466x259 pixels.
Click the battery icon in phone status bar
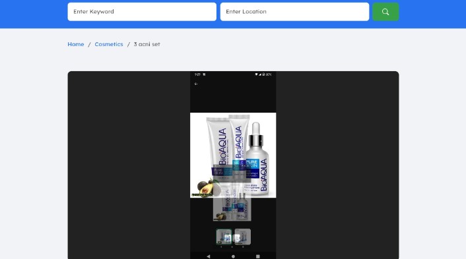click(263, 74)
